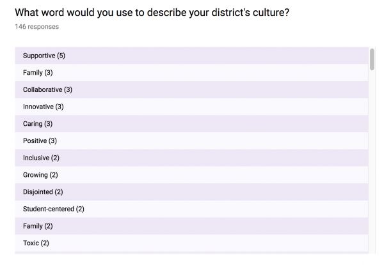Select the Inclusive (2) response row
This screenshot has width=384, height=265.
(x=191, y=158)
